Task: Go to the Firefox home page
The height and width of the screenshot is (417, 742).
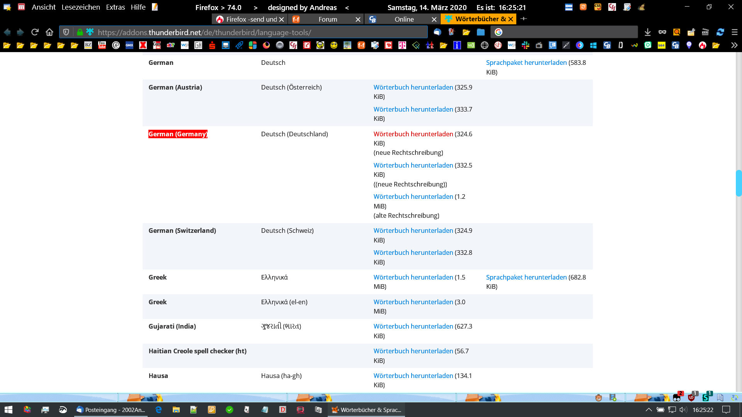Action: (49, 32)
